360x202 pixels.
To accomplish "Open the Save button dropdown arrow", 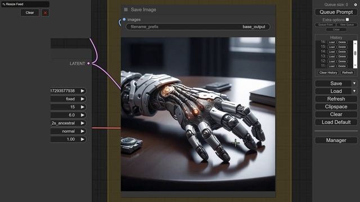I will 354,84.
